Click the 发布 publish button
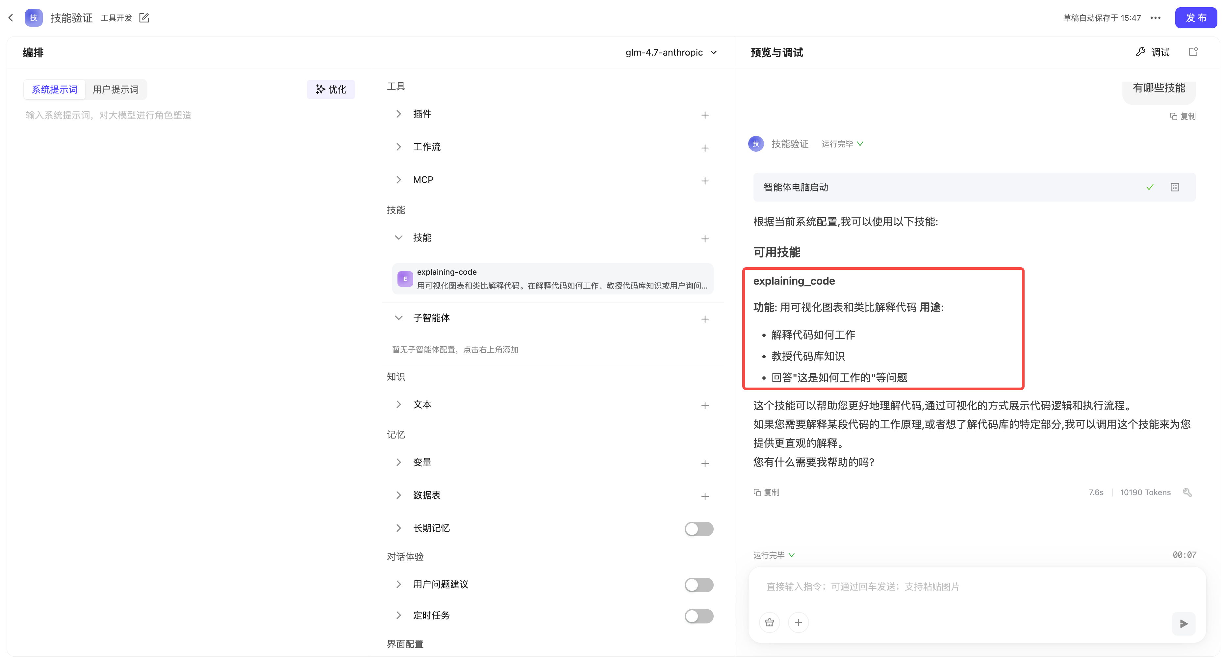 [x=1195, y=17]
